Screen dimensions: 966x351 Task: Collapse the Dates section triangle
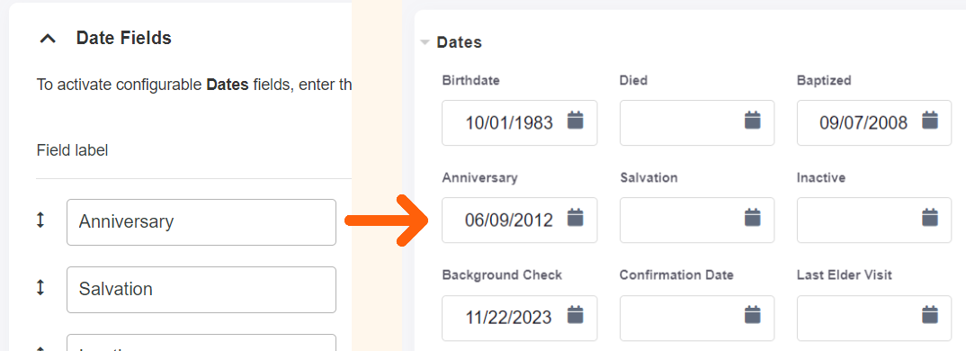pos(425,42)
